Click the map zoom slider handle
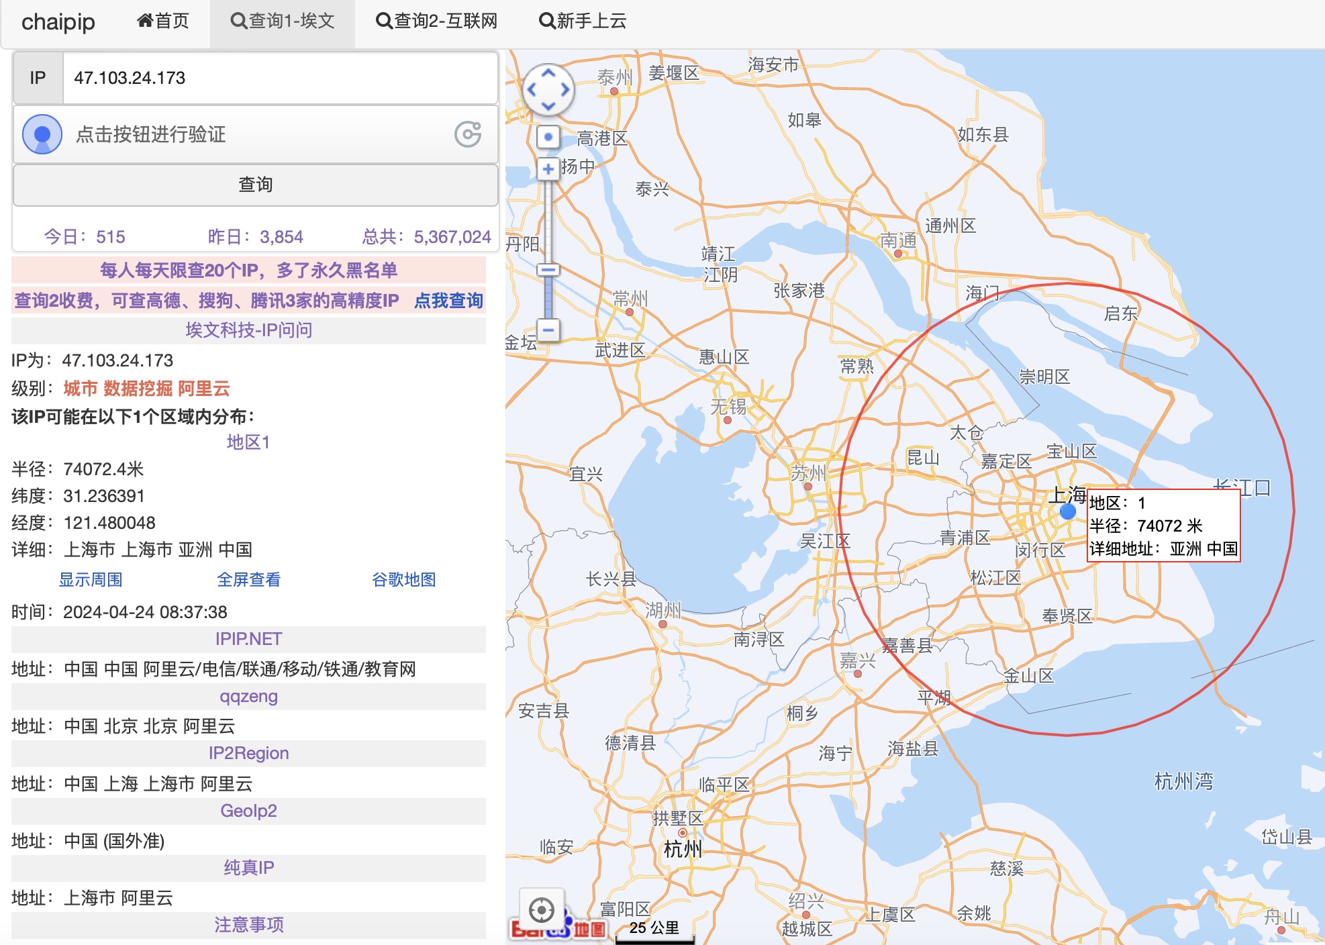1325x945 pixels. [x=548, y=270]
